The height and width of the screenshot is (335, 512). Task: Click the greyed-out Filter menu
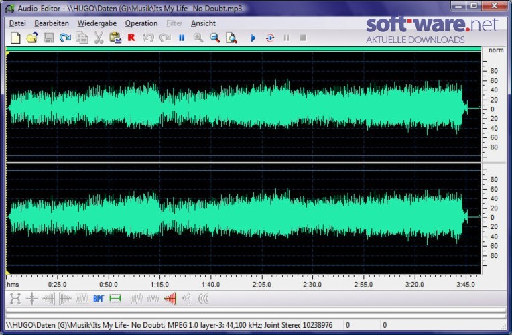click(x=174, y=23)
